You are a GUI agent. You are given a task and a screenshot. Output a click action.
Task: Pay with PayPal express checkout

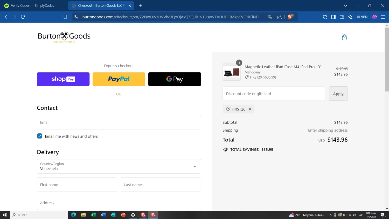pyautogui.click(x=119, y=79)
